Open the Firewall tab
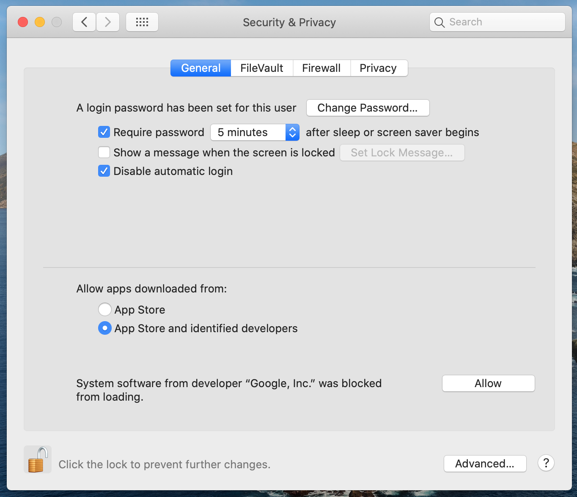The height and width of the screenshot is (497, 577). [x=321, y=68]
